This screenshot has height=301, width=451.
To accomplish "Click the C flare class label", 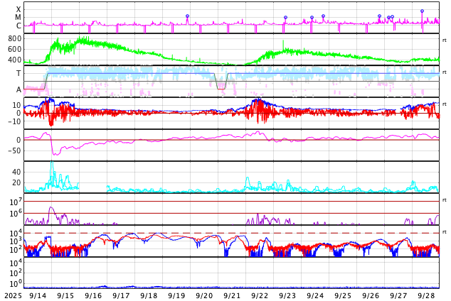I will (18, 26).
